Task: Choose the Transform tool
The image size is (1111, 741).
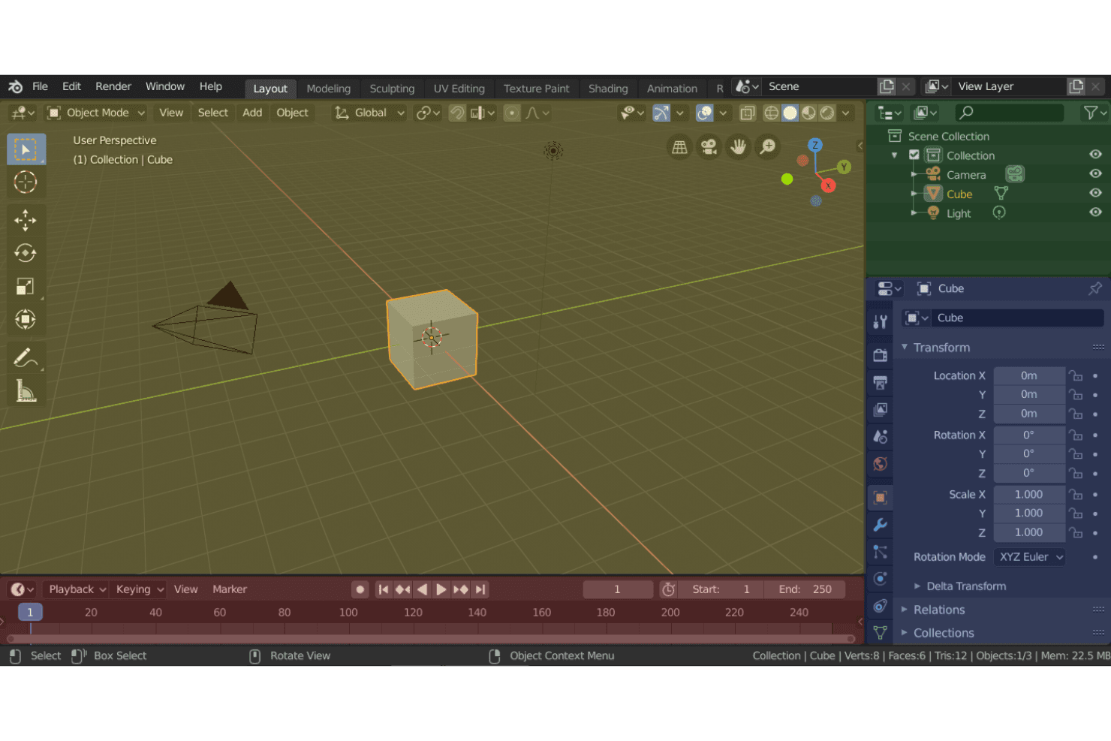Action: click(x=26, y=319)
